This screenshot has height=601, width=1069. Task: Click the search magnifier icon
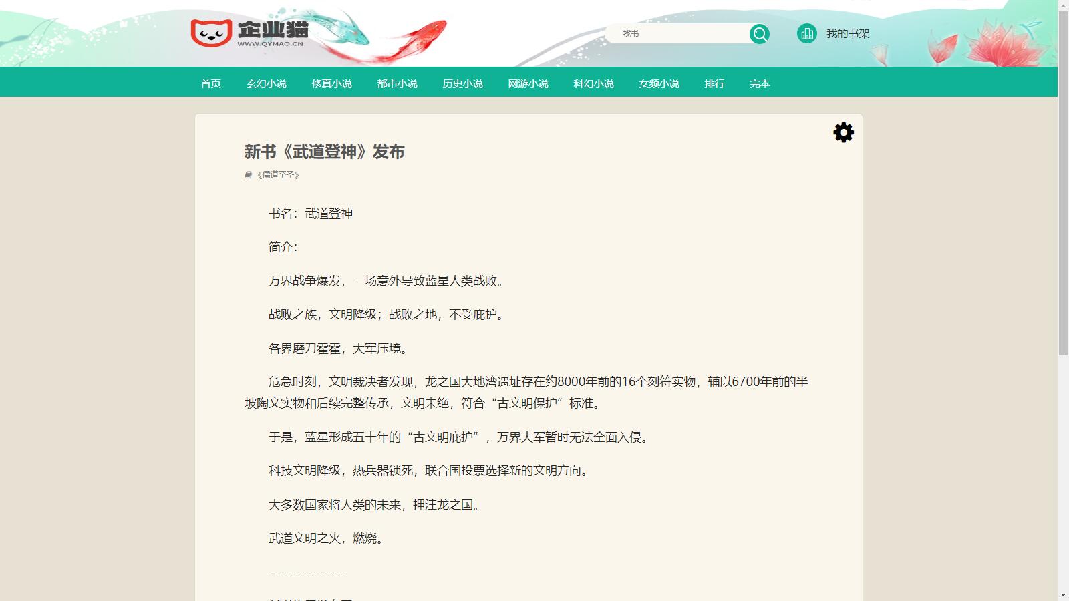(759, 33)
